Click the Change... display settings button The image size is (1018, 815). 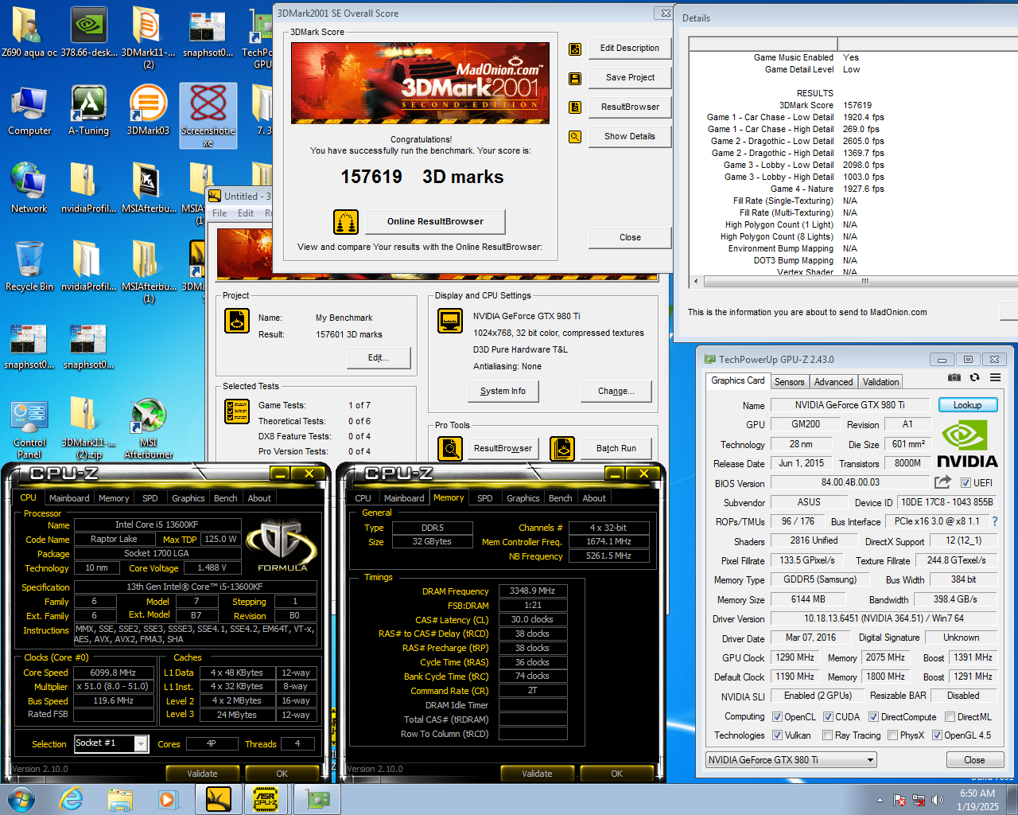[616, 391]
